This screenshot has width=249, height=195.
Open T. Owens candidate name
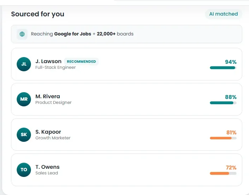(x=47, y=167)
